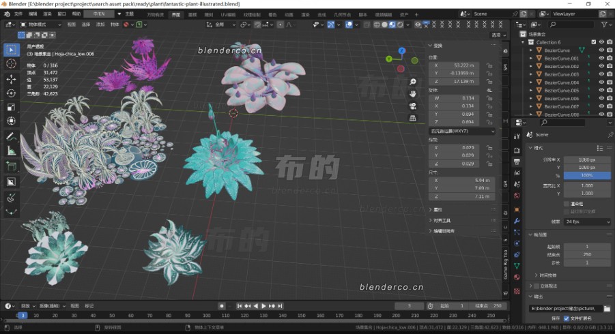Toggle Collection 6 exclude checkbox
Screen dimensions: 615x334
point(593,42)
